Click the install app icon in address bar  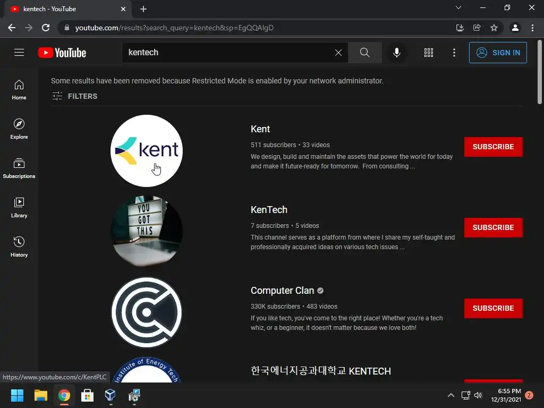(x=460, y=28)
